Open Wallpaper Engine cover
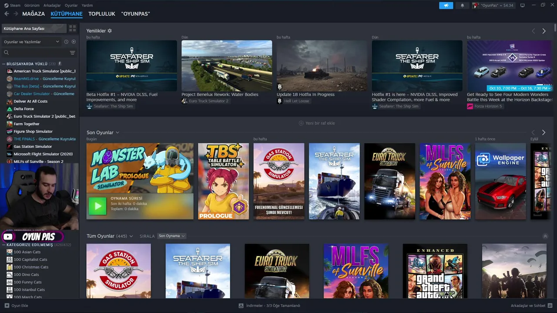 500,181
